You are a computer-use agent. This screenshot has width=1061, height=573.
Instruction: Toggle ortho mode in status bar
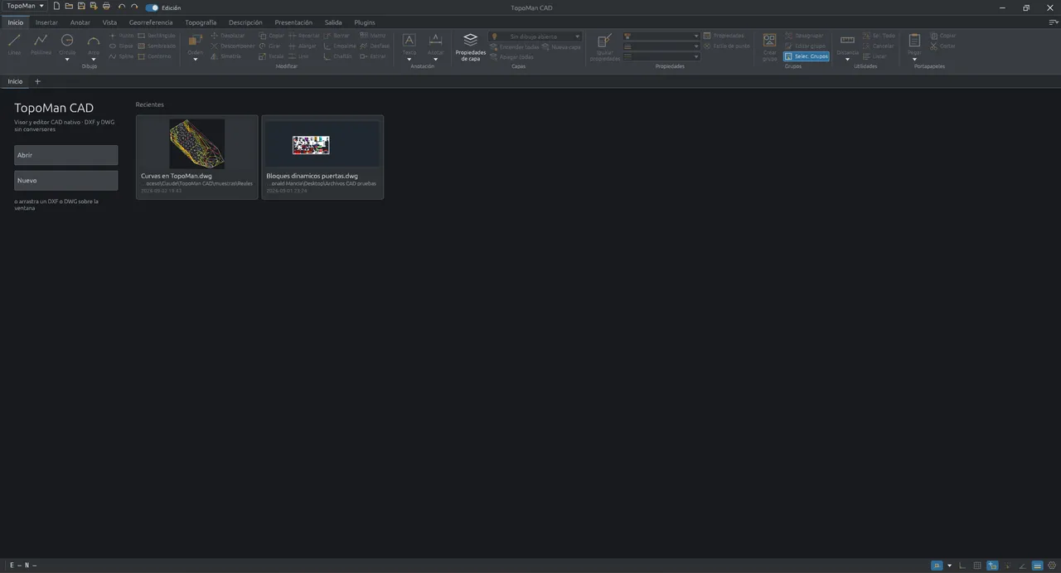962,566
